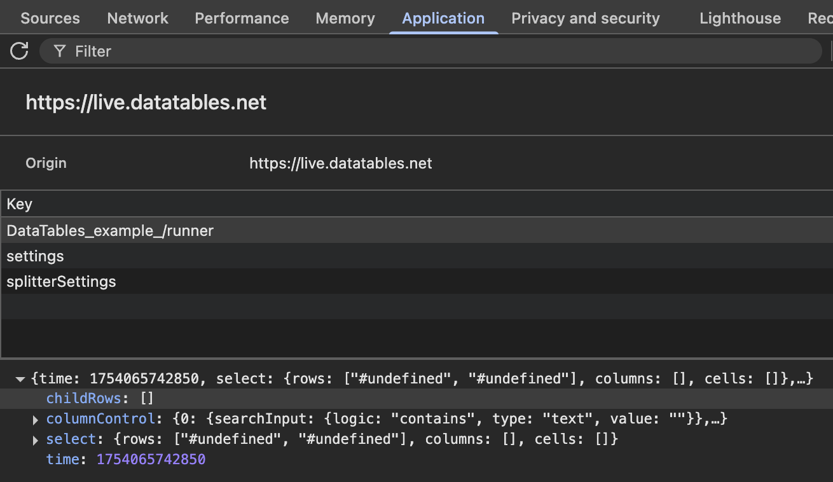This screenshot has width=833, height=482.
Task: Open the Performance tab
Action: pyautogui.click(x=242, y=18)
